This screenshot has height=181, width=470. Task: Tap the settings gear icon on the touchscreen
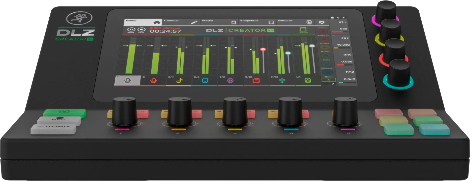click(321, 22)
